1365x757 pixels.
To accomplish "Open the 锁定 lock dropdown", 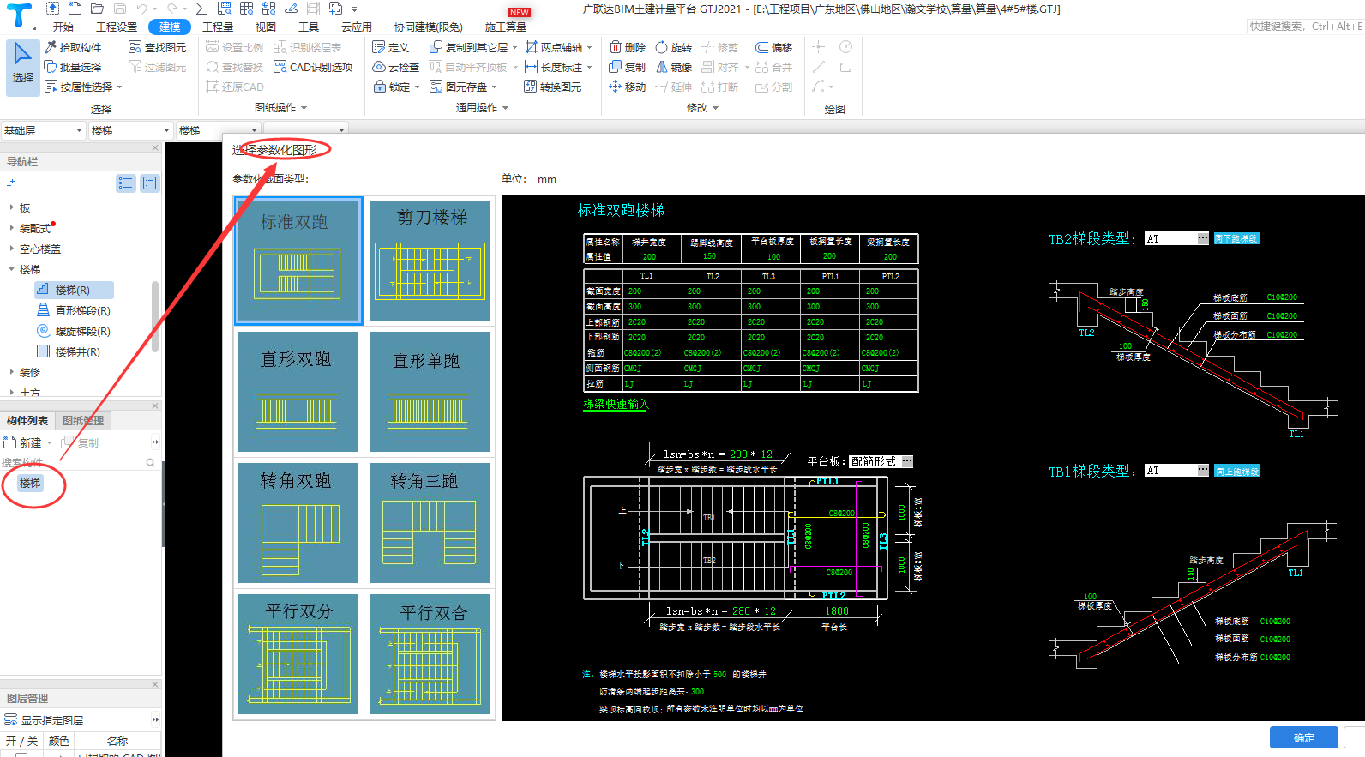I will [418, 87].
